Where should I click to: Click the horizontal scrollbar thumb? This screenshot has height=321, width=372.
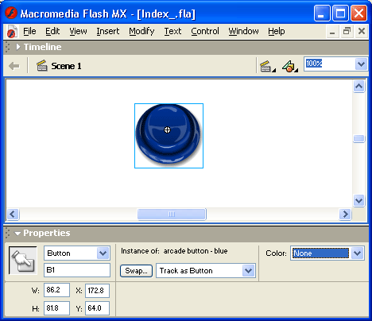(x=172, y=214)
